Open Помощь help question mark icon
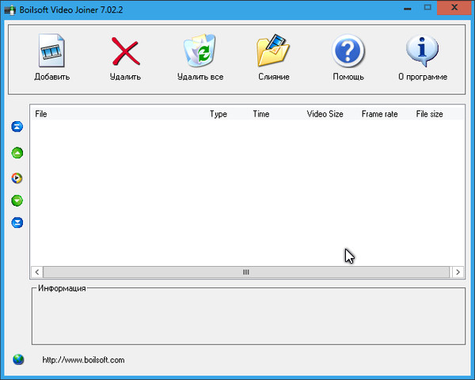The width and height of the screenshot is (475, 380). tap(348, 52)
